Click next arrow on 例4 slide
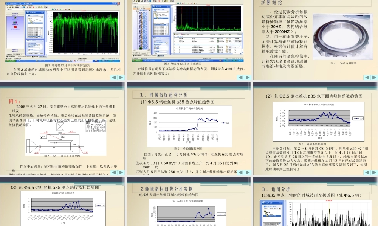Image resolution: width=378 pixels, height=226 pixels. 121,172
